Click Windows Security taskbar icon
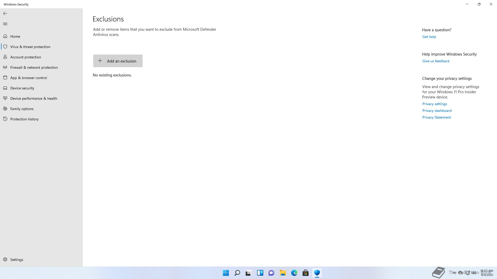Image resolution: width=497 pixels, height=279 pixels. tap(317, 273)
